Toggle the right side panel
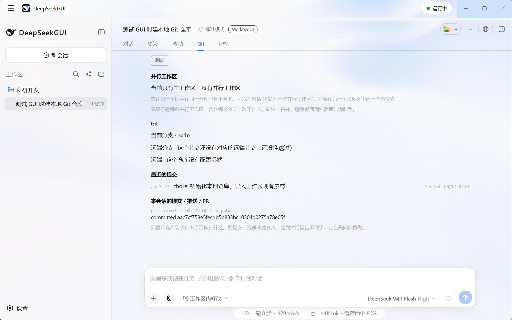Image resolution: width=512 pixels, height=320 pixels. tap(502, 29)
